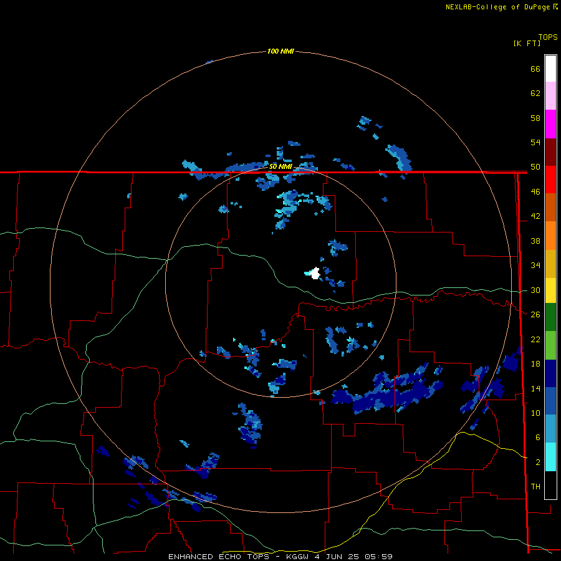The width and height of the screenshot is (561, 561).
Task: Click the ENHANCED ECHO TOPS caption text
Action: click(x=218, y=557)
